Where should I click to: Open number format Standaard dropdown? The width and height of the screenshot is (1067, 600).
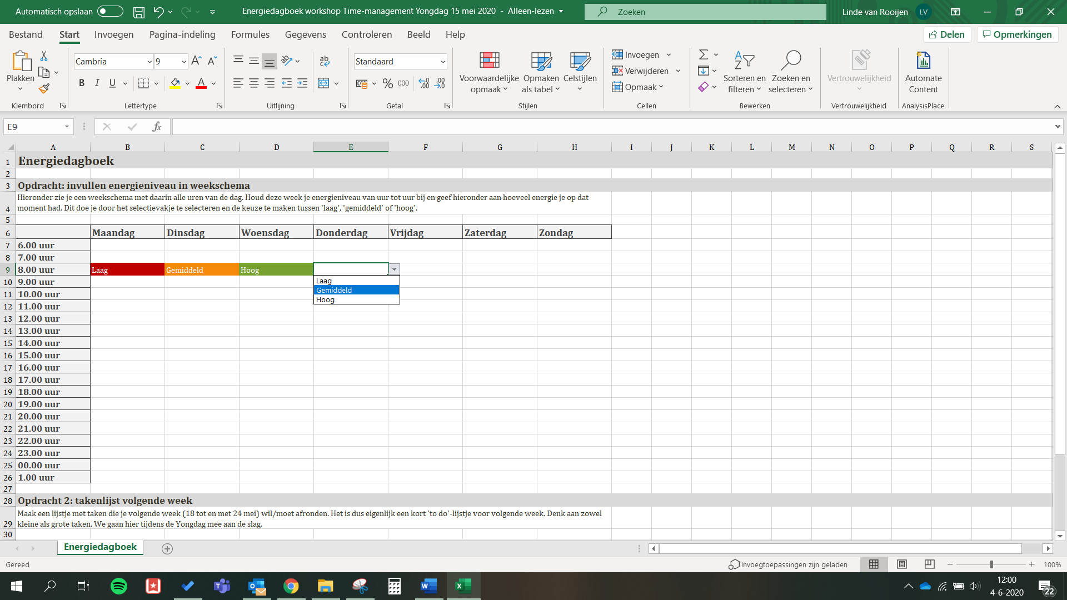point(443,62)
